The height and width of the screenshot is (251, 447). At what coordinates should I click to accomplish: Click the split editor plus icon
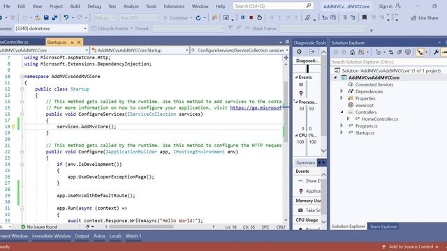point(286,58)
